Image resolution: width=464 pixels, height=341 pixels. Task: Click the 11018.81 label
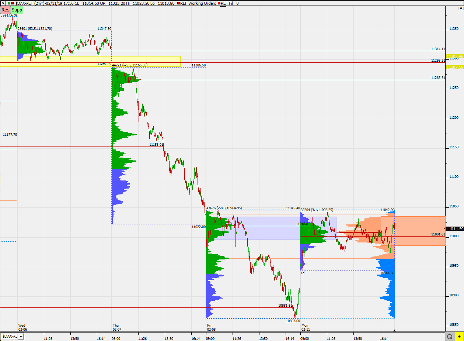303,224
